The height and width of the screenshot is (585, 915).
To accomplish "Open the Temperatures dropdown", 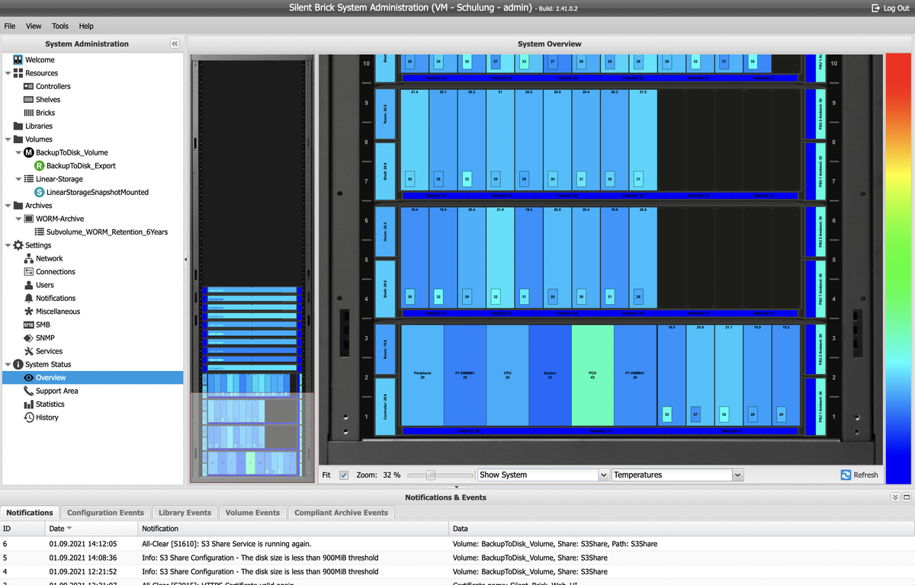I will [677, 475].
